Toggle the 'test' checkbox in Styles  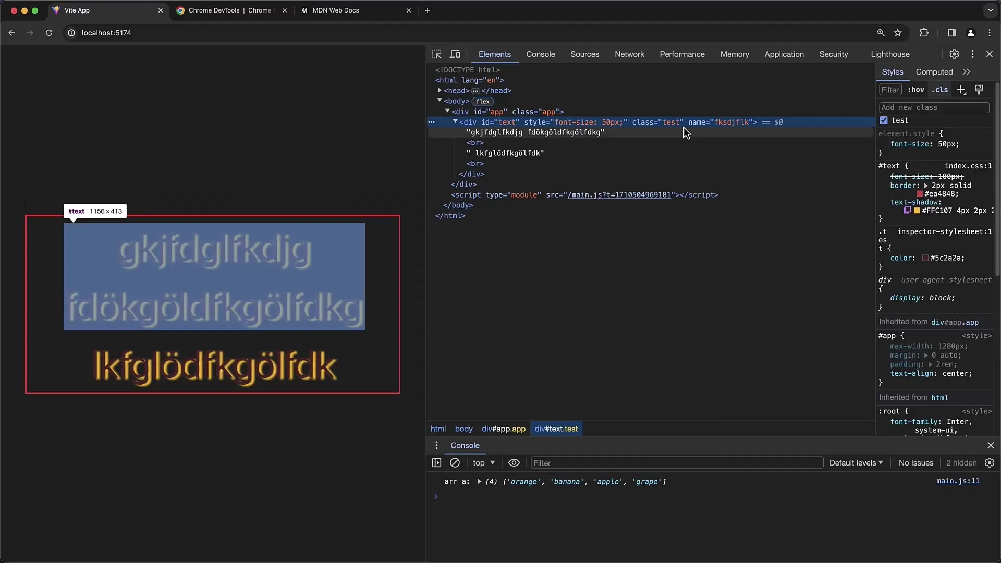coord(884,120)
